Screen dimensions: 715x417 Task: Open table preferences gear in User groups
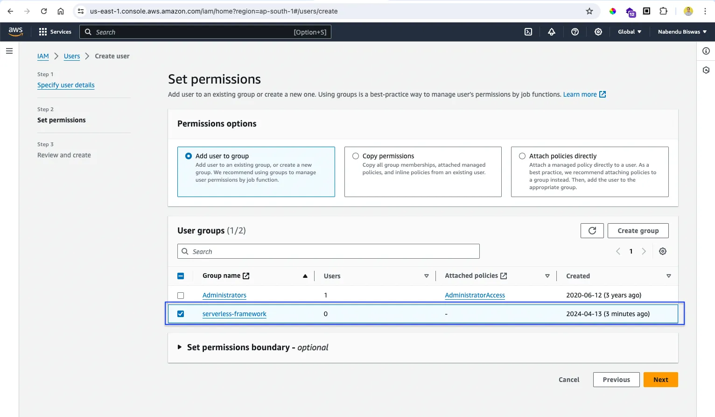(663, 251)
